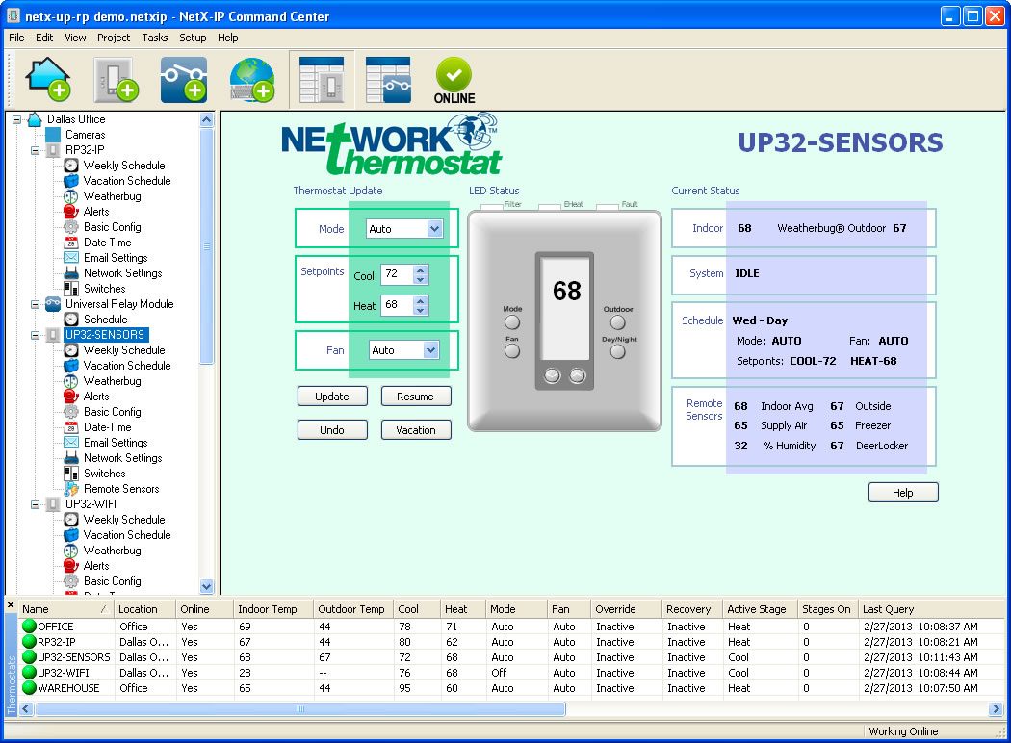1011x743 pixels.
Task: Click the thermostat table horizontal scrollbar thumb
Action: click(300, 709)
